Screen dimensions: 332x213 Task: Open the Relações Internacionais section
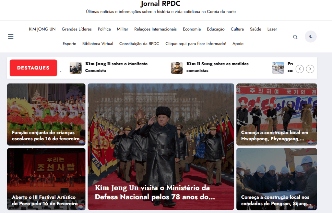155,29
